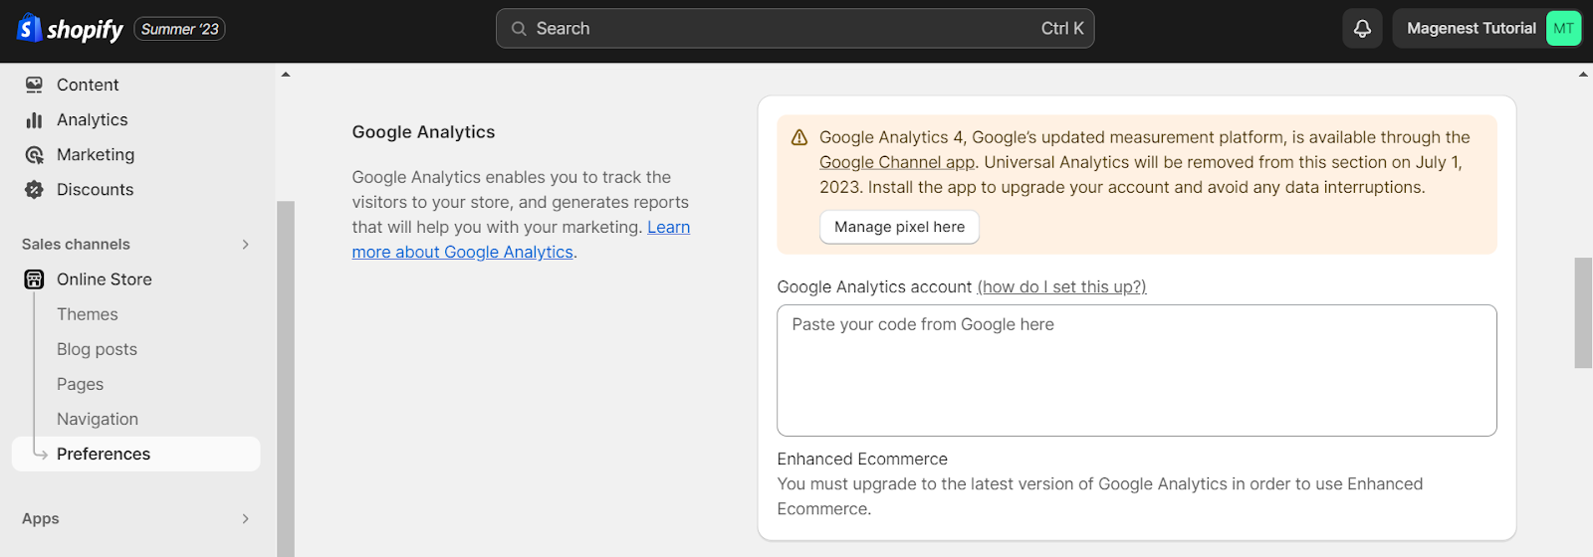Click the Shopify logo
This screenshot has height=557, width=1593.
click(x=70, y=29)
